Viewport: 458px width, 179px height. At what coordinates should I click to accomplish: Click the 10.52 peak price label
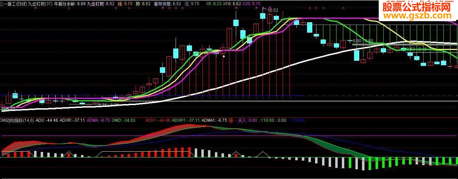click(x=273, y=10)
